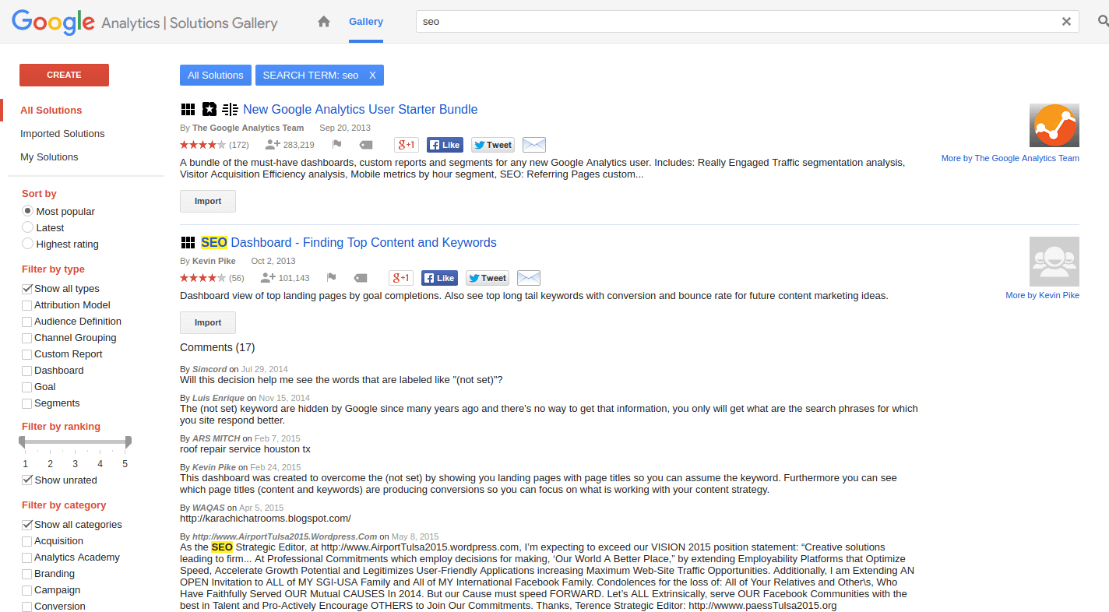Uncheck Show all categories

tap(27, 525)
